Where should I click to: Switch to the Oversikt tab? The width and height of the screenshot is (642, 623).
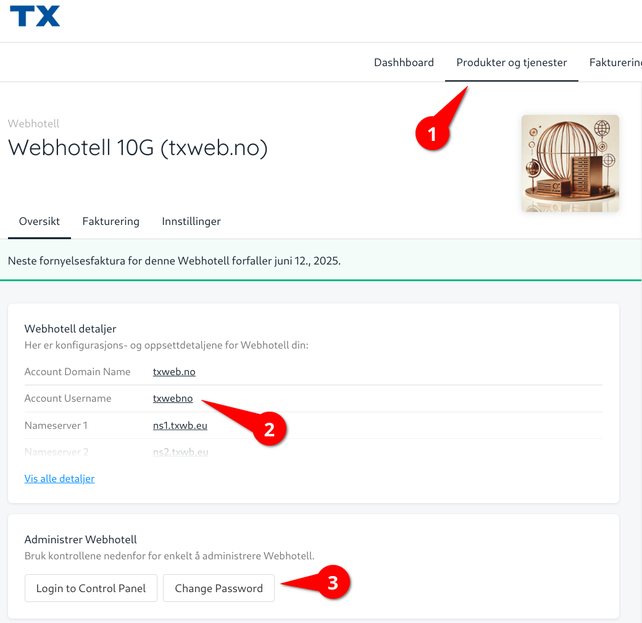tap(40, 221)
